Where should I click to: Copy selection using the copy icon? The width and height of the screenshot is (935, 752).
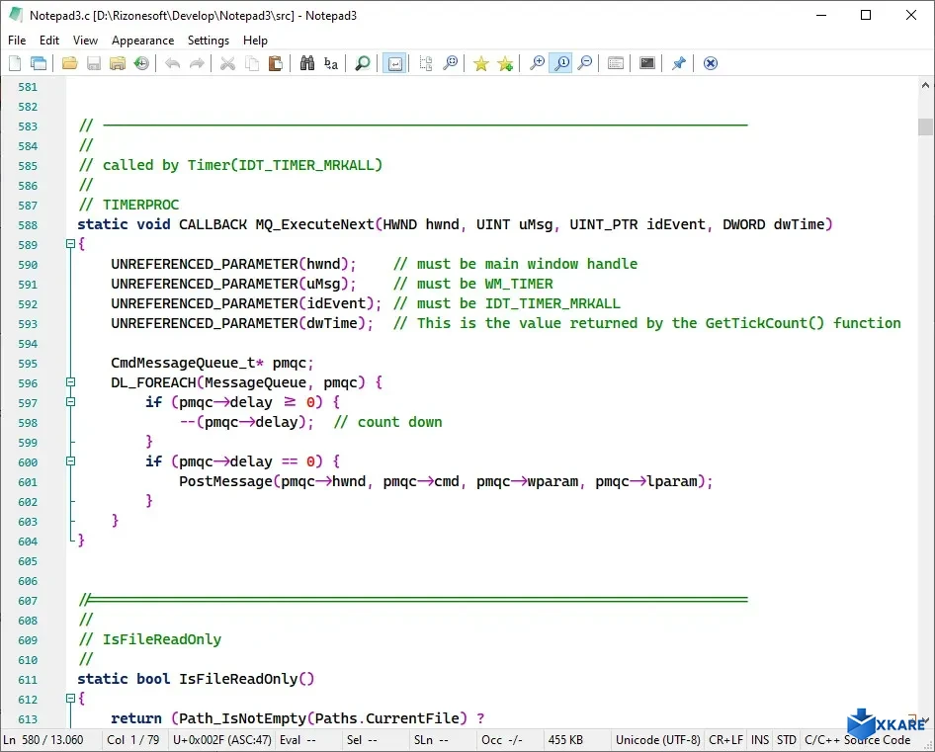[252, 63]
